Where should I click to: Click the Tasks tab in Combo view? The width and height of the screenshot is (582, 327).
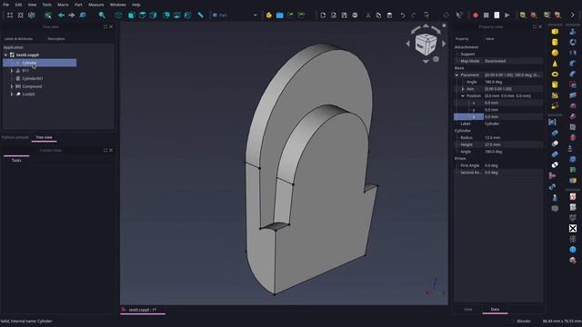(x=16, y=161)
